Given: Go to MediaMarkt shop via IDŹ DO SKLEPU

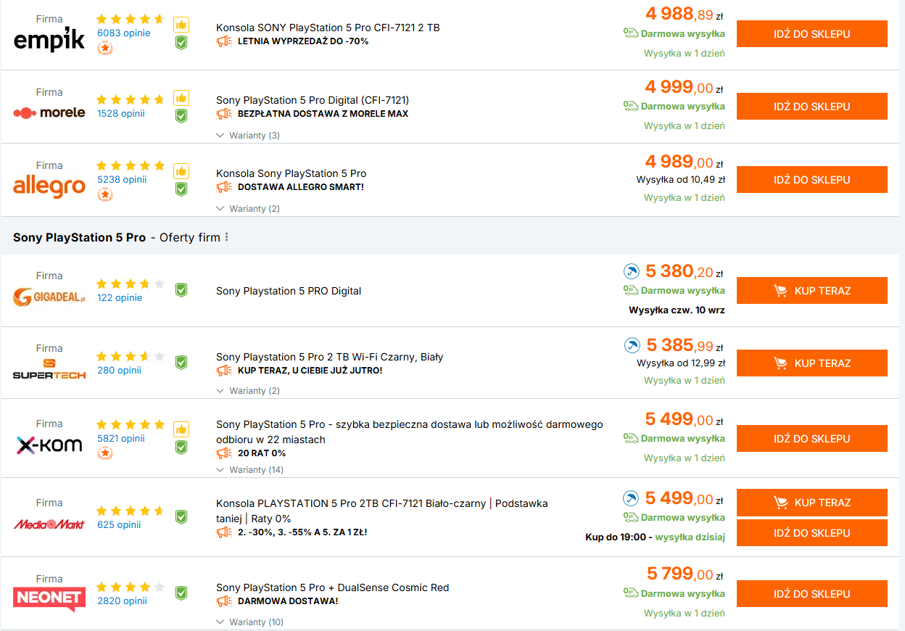Looking at the screenshot, I should pos(812,533).
